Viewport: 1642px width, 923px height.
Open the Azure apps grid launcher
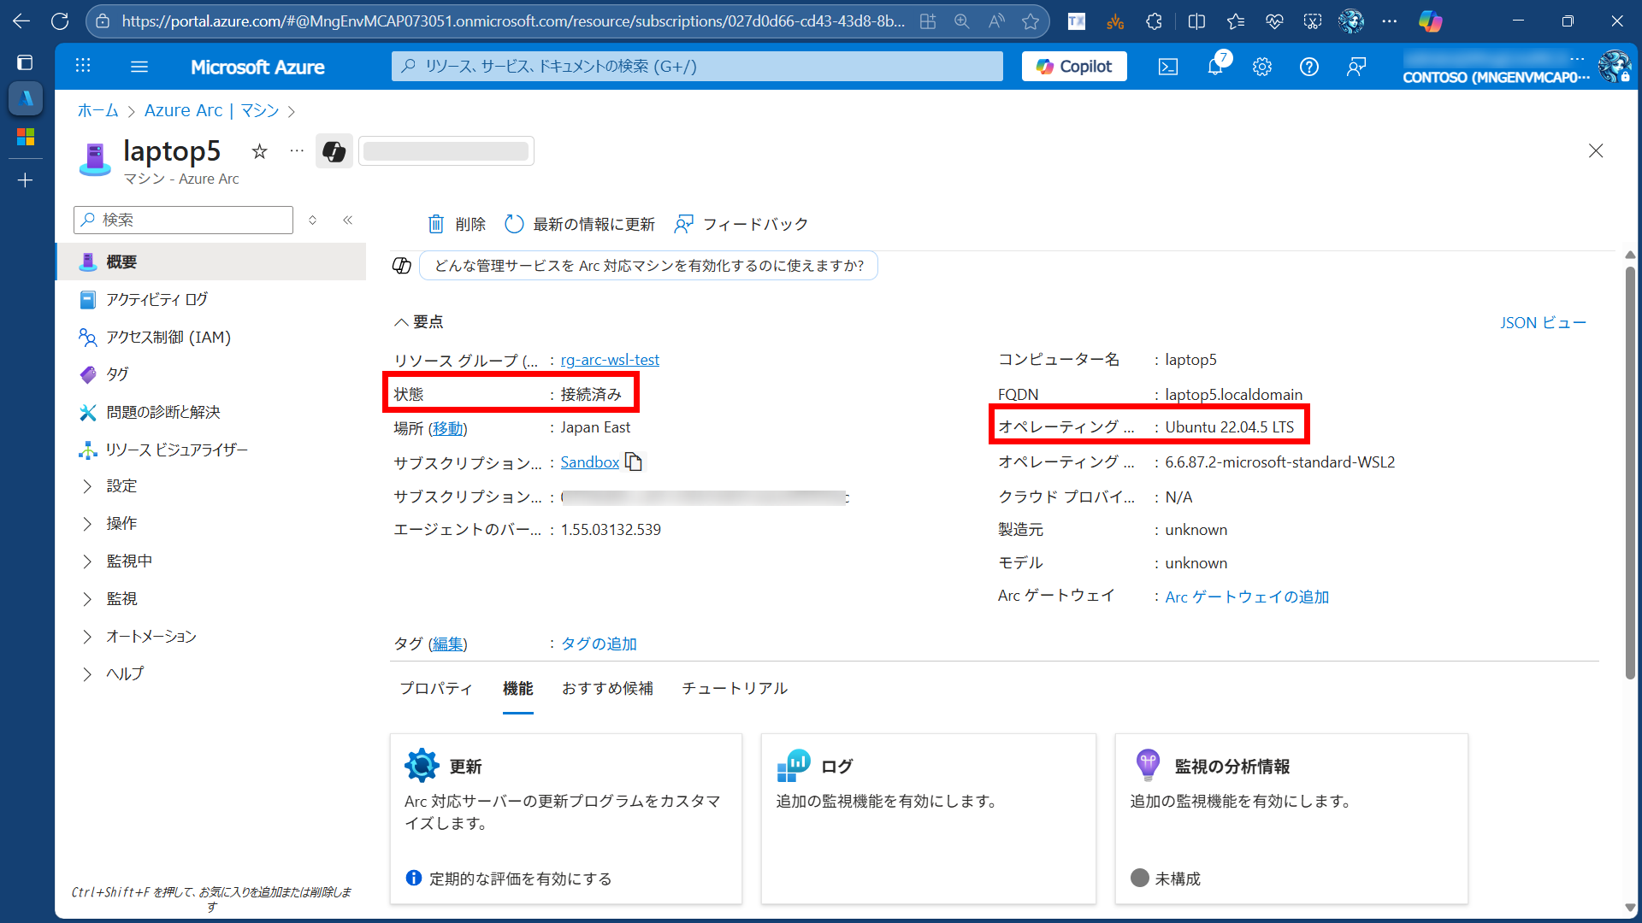83,66
